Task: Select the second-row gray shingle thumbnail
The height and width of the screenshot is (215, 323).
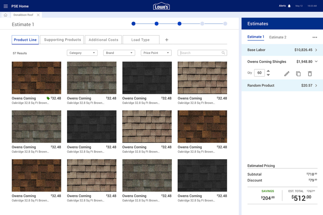Action: (36, 127)
